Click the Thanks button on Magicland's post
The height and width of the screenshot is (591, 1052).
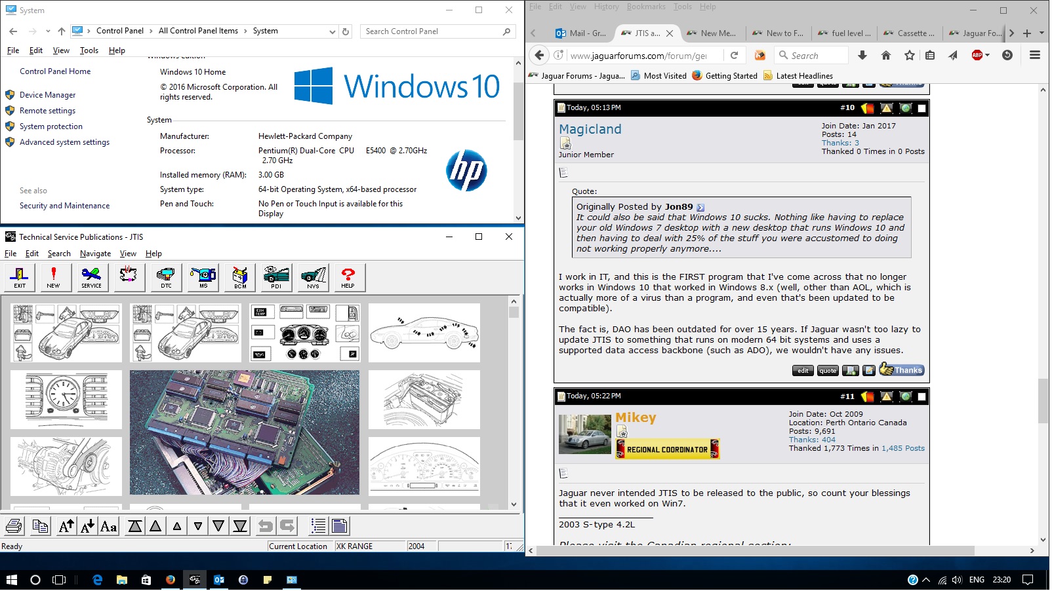[902, 370]
